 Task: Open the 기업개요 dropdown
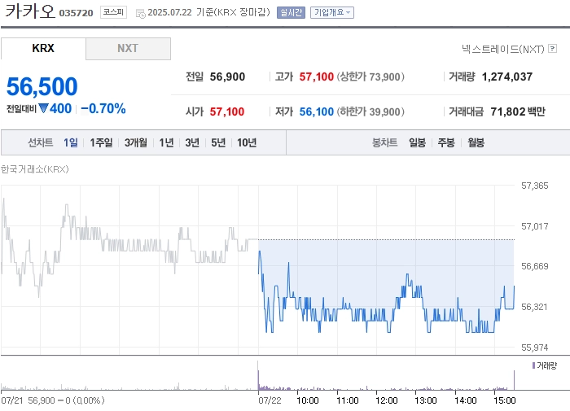pyautogui.click(x=332, y=13)
